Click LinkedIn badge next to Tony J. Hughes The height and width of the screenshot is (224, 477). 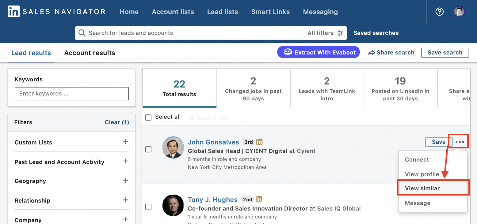(259, 200)
